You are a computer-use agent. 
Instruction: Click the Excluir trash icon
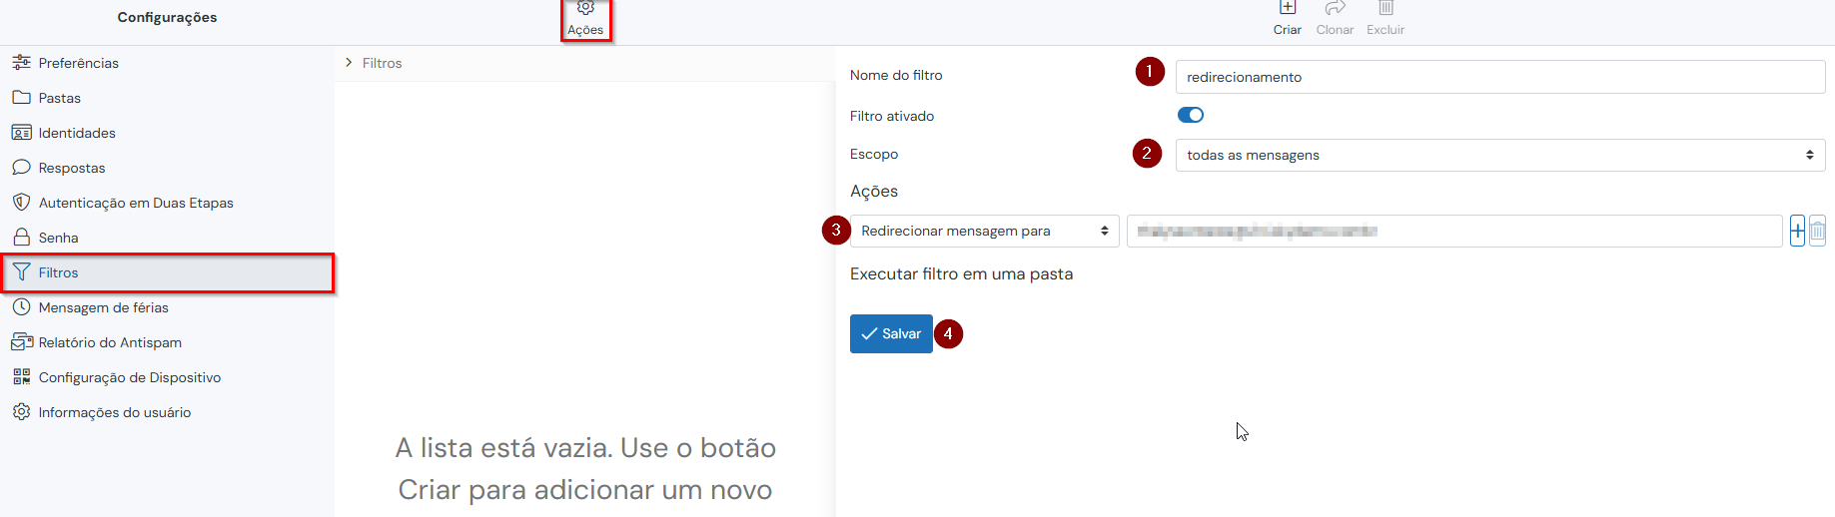1385,8
